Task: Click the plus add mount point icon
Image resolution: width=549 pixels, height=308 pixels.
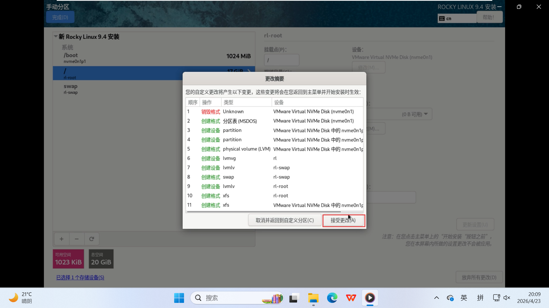Action: coord(61,239)
